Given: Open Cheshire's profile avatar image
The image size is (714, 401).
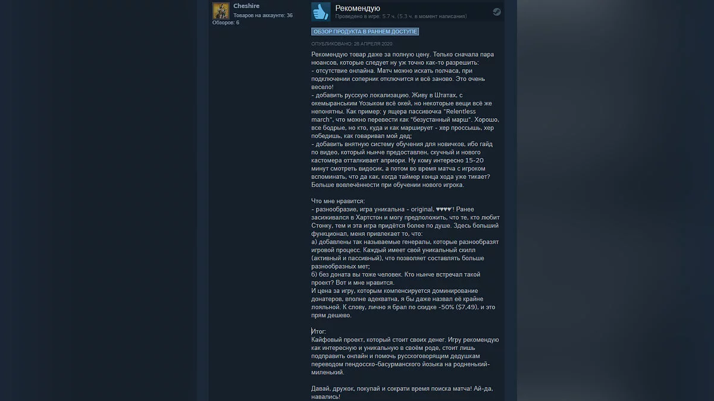Looking at the screenshot, I should tap(221, 11).
